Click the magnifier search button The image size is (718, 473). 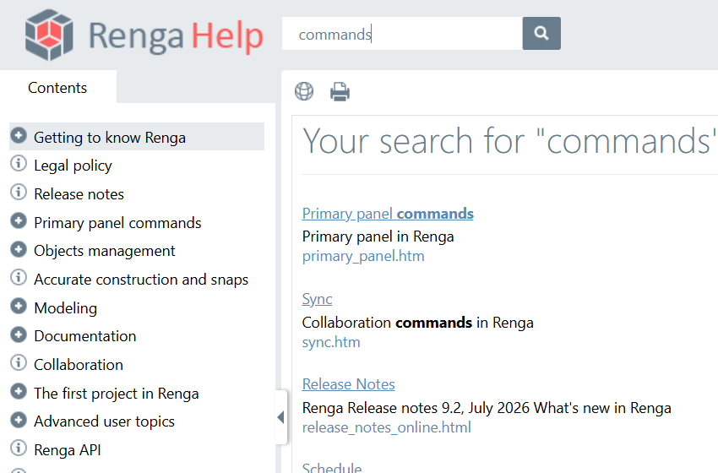pos(541,34)
